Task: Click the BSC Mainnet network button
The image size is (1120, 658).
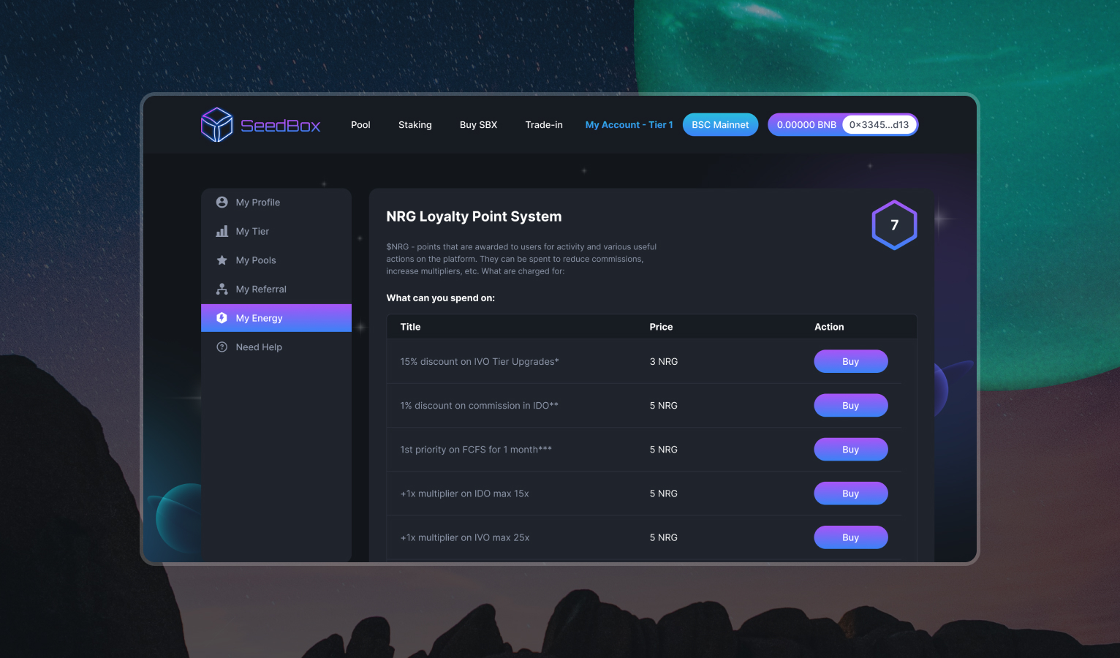Action: pos(720,125)
